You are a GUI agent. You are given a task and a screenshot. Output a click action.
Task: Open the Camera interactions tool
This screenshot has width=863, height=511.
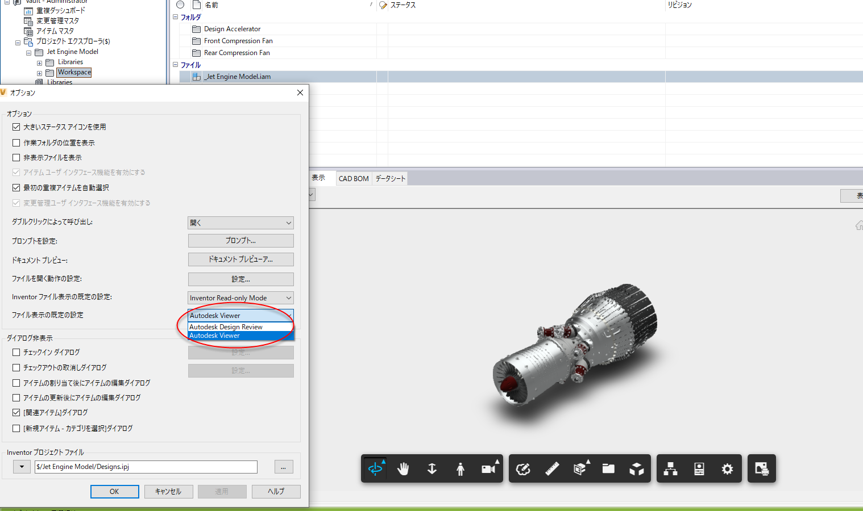point(489,469)
